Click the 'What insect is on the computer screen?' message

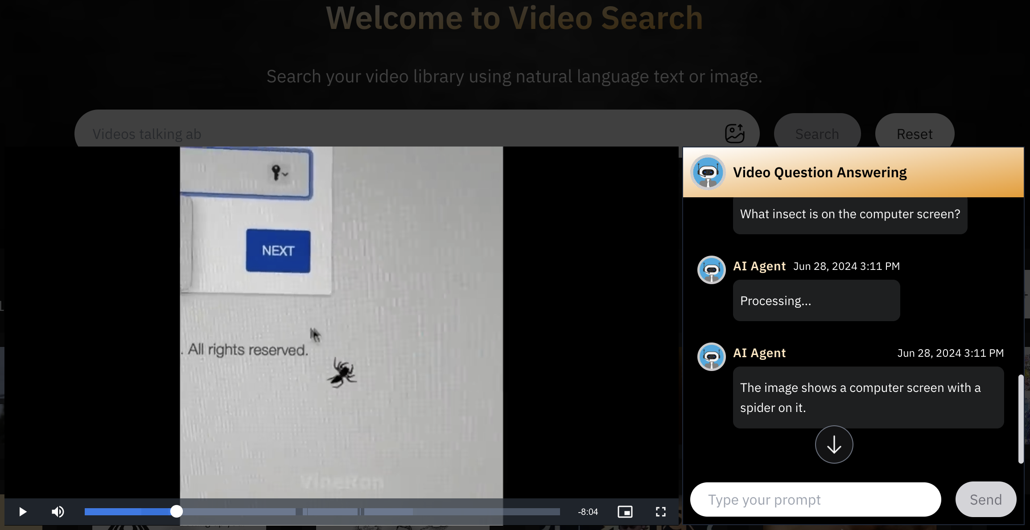pos(850,215)
